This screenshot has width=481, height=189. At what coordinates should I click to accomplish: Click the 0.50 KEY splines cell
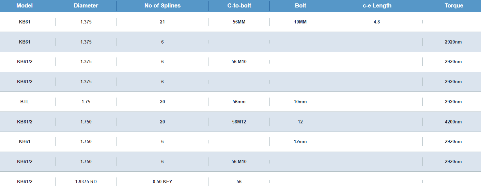(162, 182)
